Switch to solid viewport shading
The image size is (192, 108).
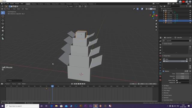click(x=151, y=9)
